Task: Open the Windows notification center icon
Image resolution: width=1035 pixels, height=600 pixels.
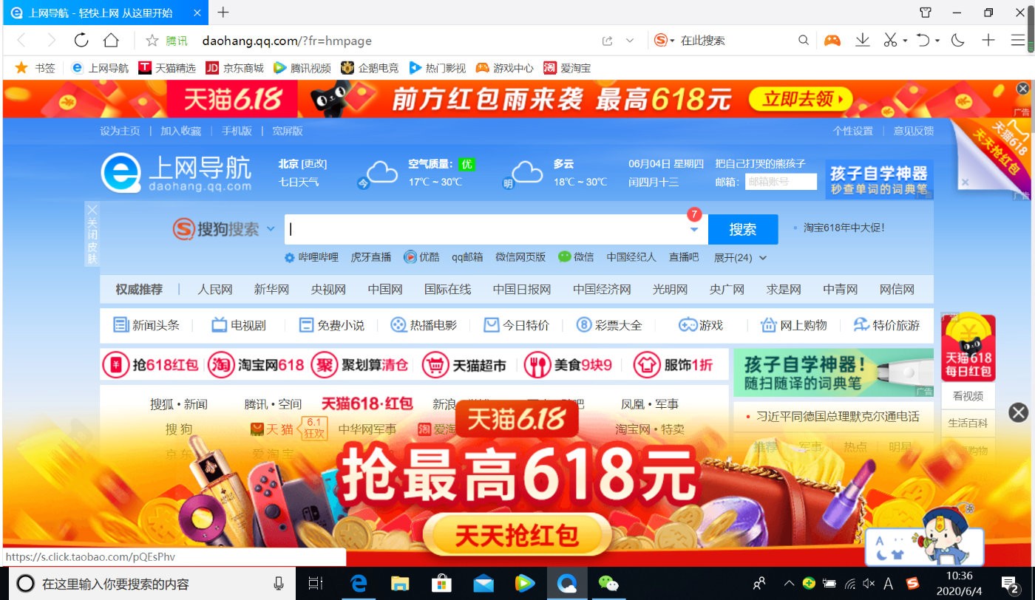Action: coord(1011,584)
